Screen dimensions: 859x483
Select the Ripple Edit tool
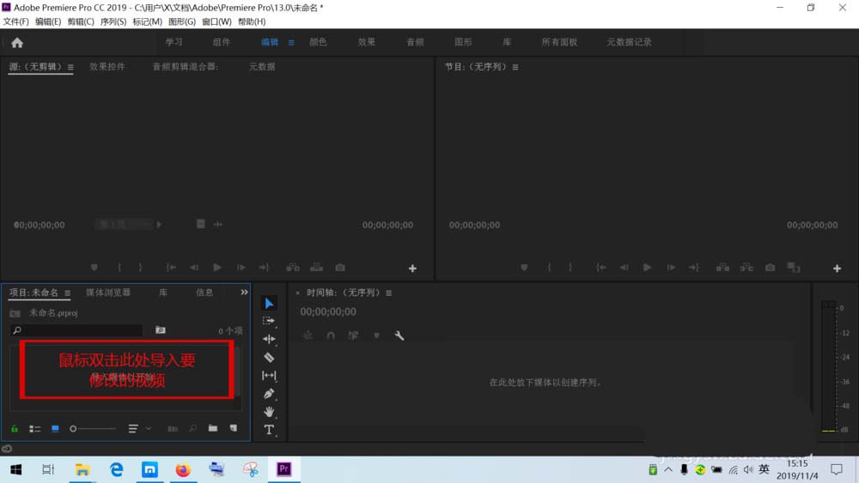(x=269, y=339)
